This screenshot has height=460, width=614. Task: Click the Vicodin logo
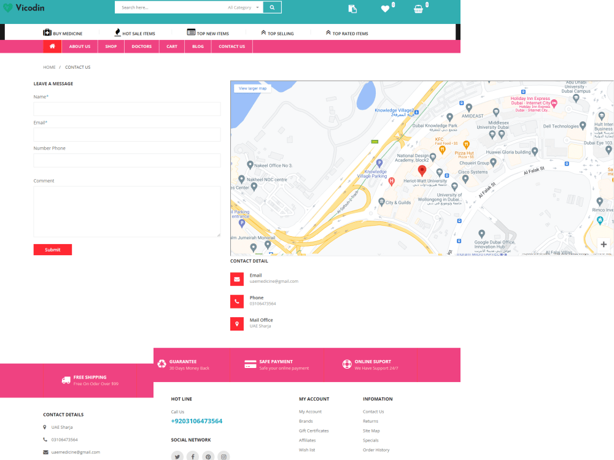(x=23, y=7)
